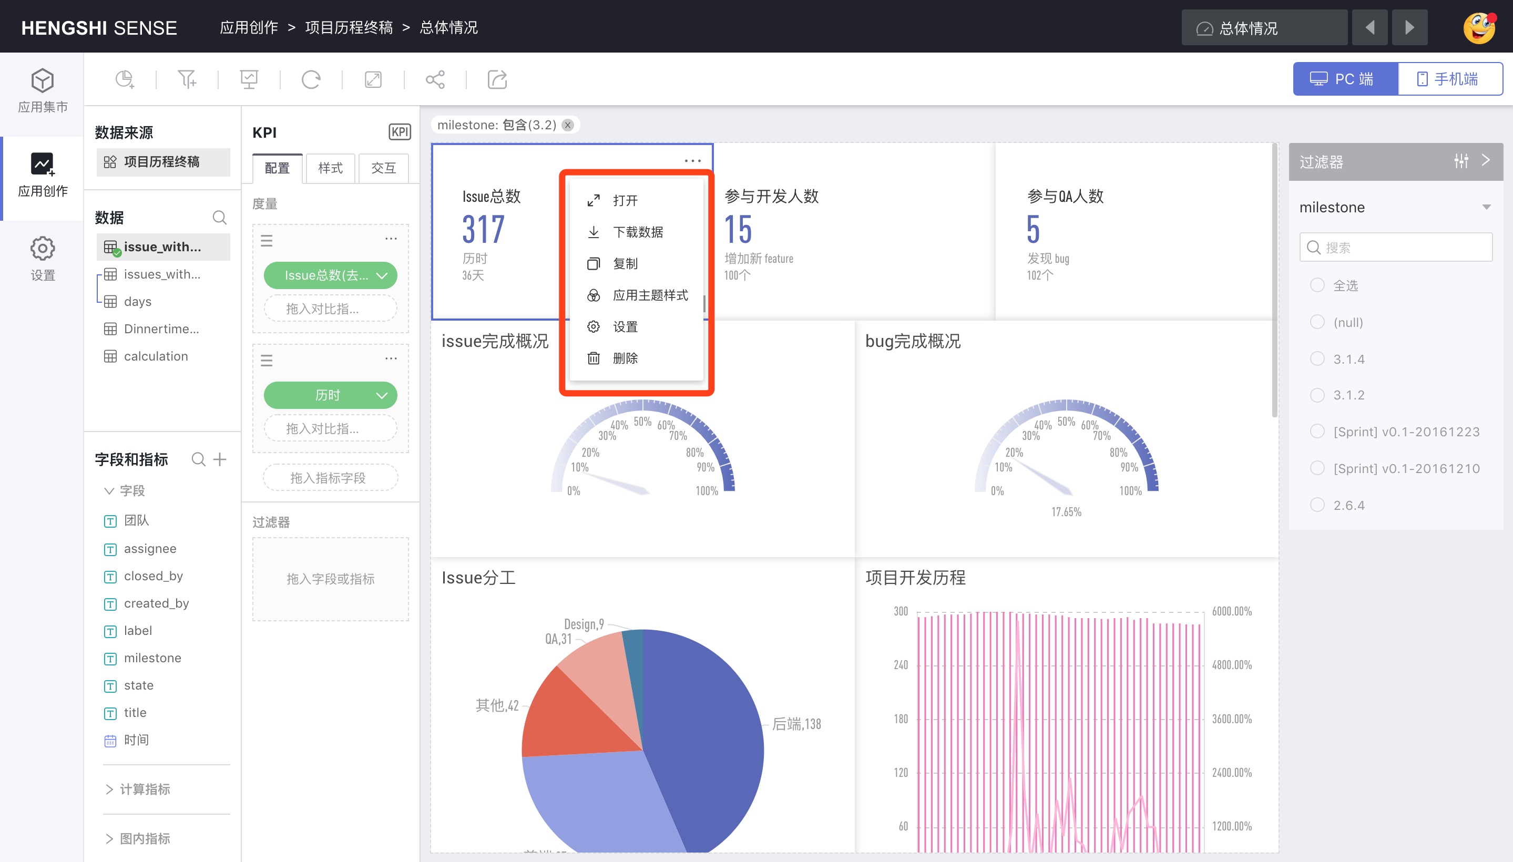This screenshot has height=862, width=1513.
Task: Open the 总体情况 page selector
Action: coord(1264,28)
